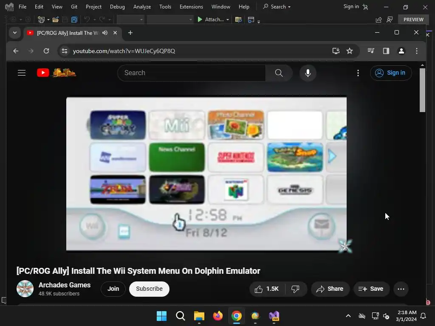Expand Visual Studio New Project dropdown arrow
435x326 pixels.
[x=48, y=20]
